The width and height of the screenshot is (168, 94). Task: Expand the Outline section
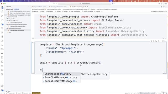point(5,91)
